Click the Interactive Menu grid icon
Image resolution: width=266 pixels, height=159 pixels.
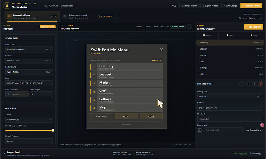pos(9,17)
